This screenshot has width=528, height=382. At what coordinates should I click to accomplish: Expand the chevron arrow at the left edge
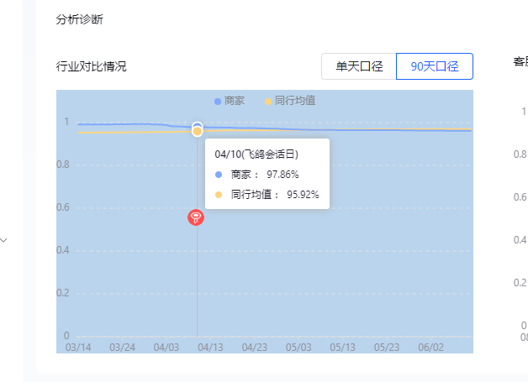point(4,240)
